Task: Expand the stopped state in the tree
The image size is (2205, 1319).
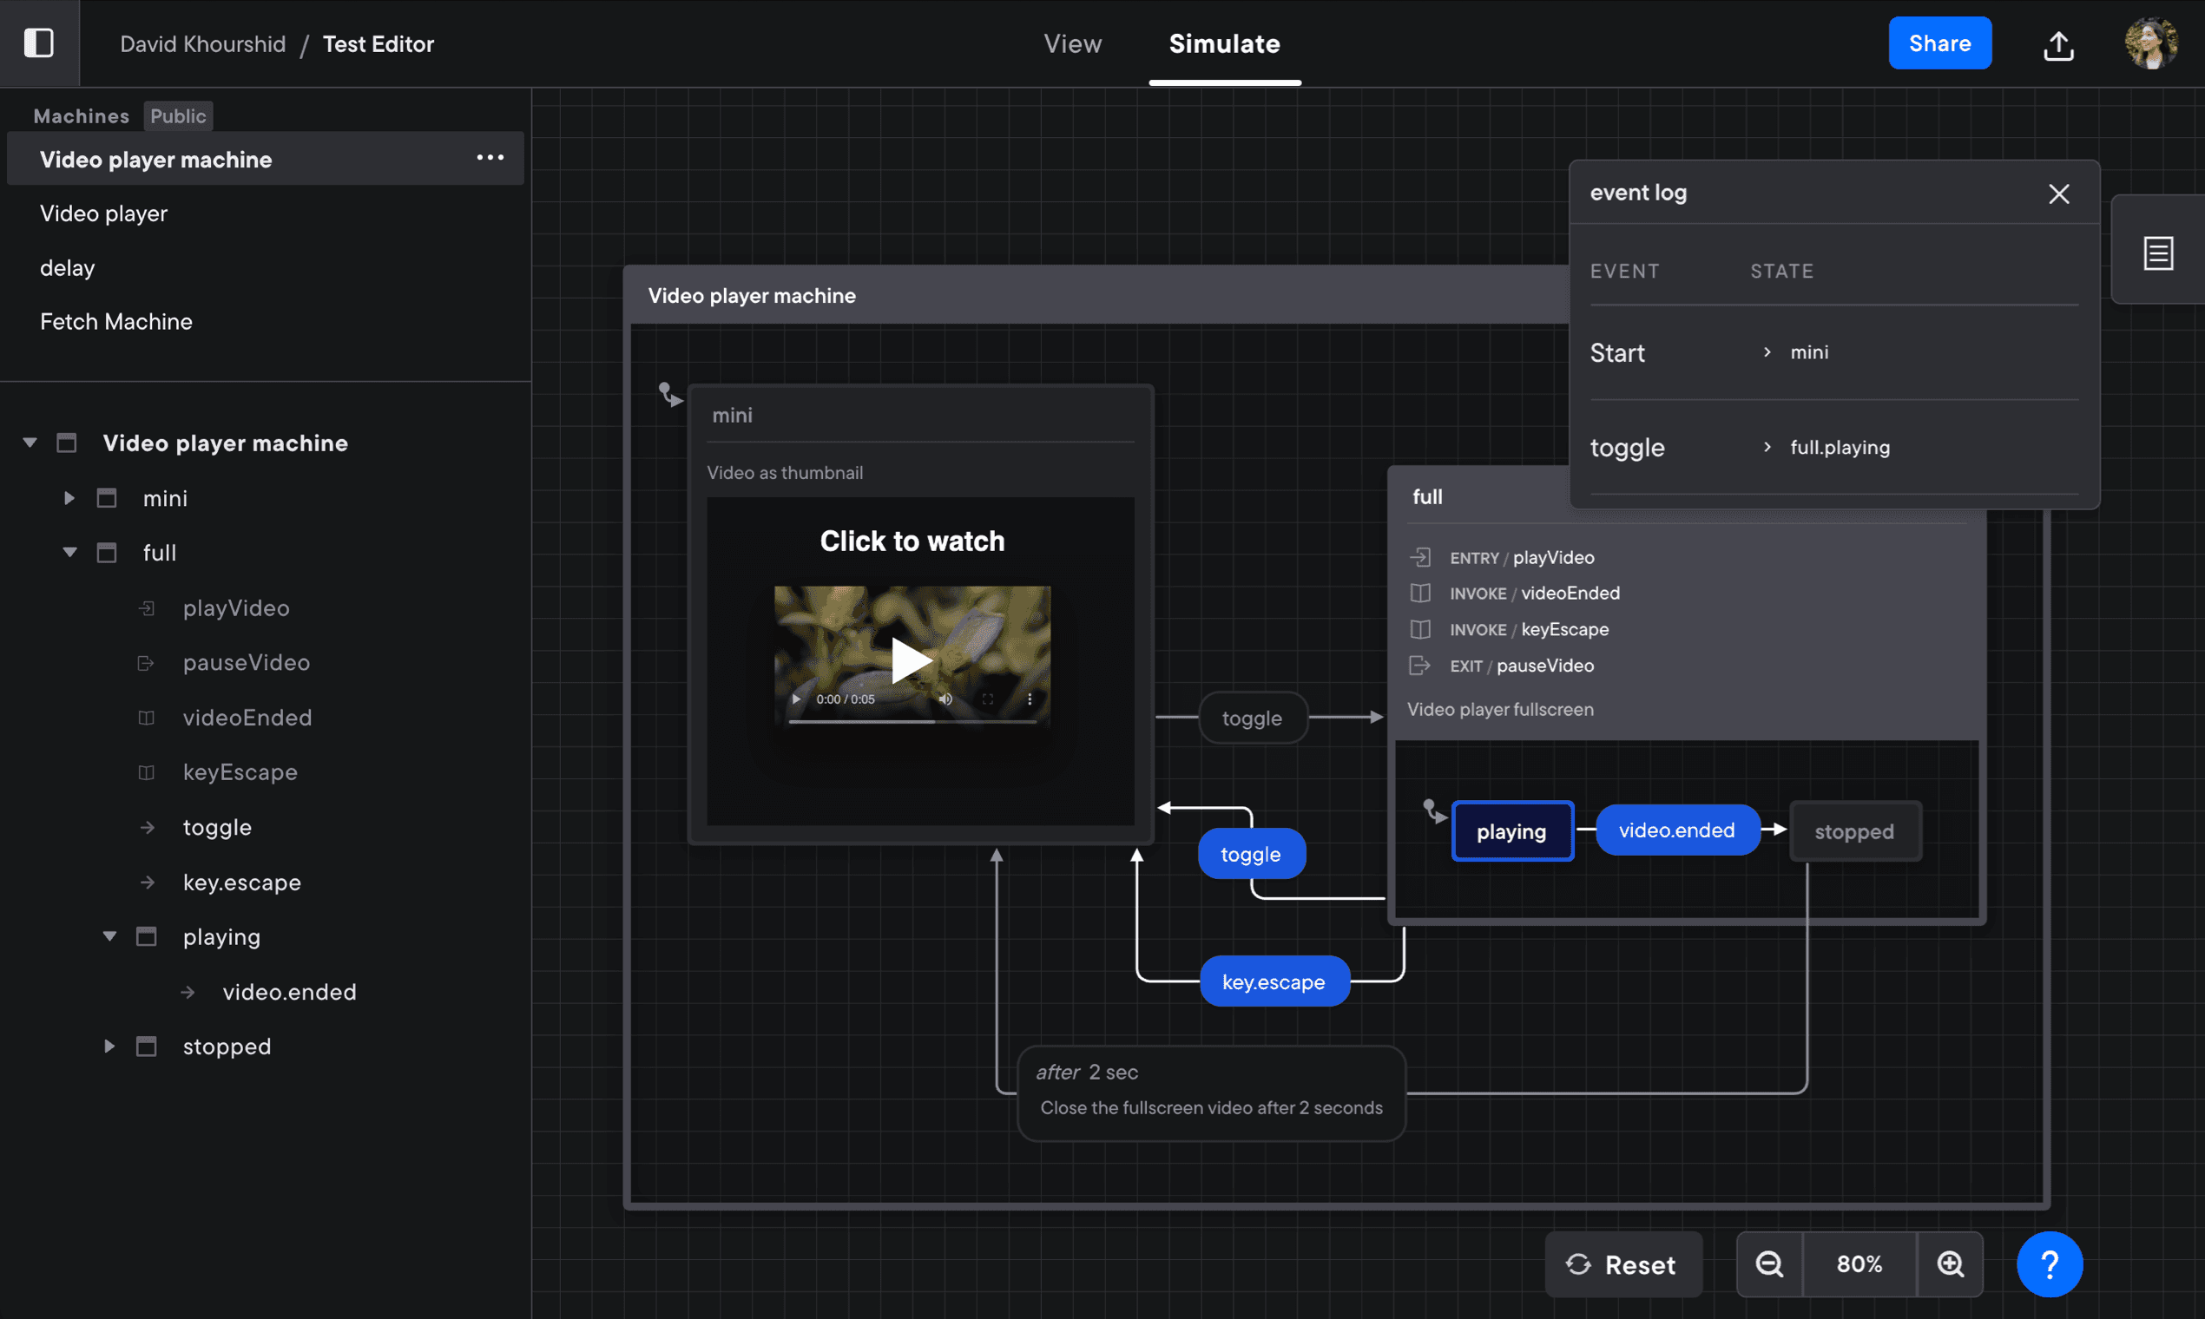Action: [109, 1047]
